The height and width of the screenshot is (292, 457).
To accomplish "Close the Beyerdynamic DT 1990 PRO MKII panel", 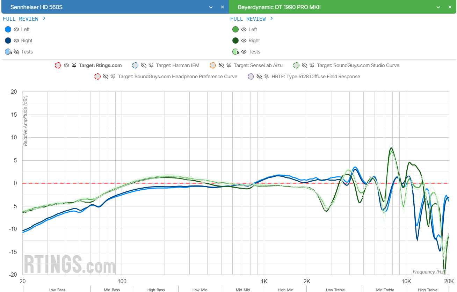I will (x=450, y=7).
